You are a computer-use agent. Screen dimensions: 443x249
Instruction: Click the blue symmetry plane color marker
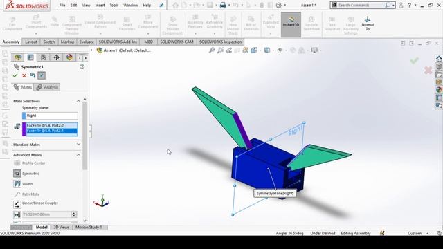coord(24,116)
